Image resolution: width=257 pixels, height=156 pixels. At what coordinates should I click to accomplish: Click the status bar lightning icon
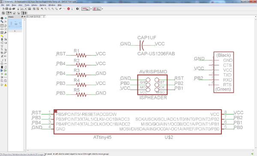(253, 154)
